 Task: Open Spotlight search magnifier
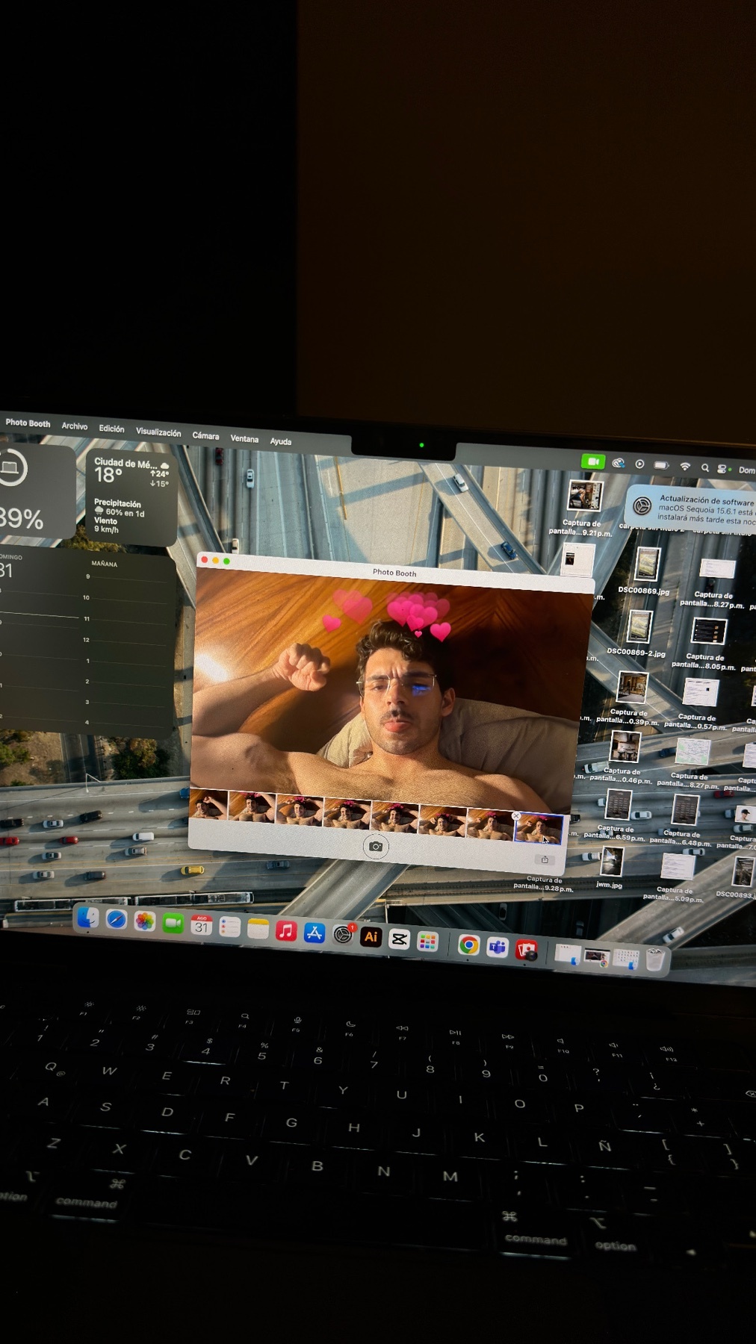pos(704,467)
